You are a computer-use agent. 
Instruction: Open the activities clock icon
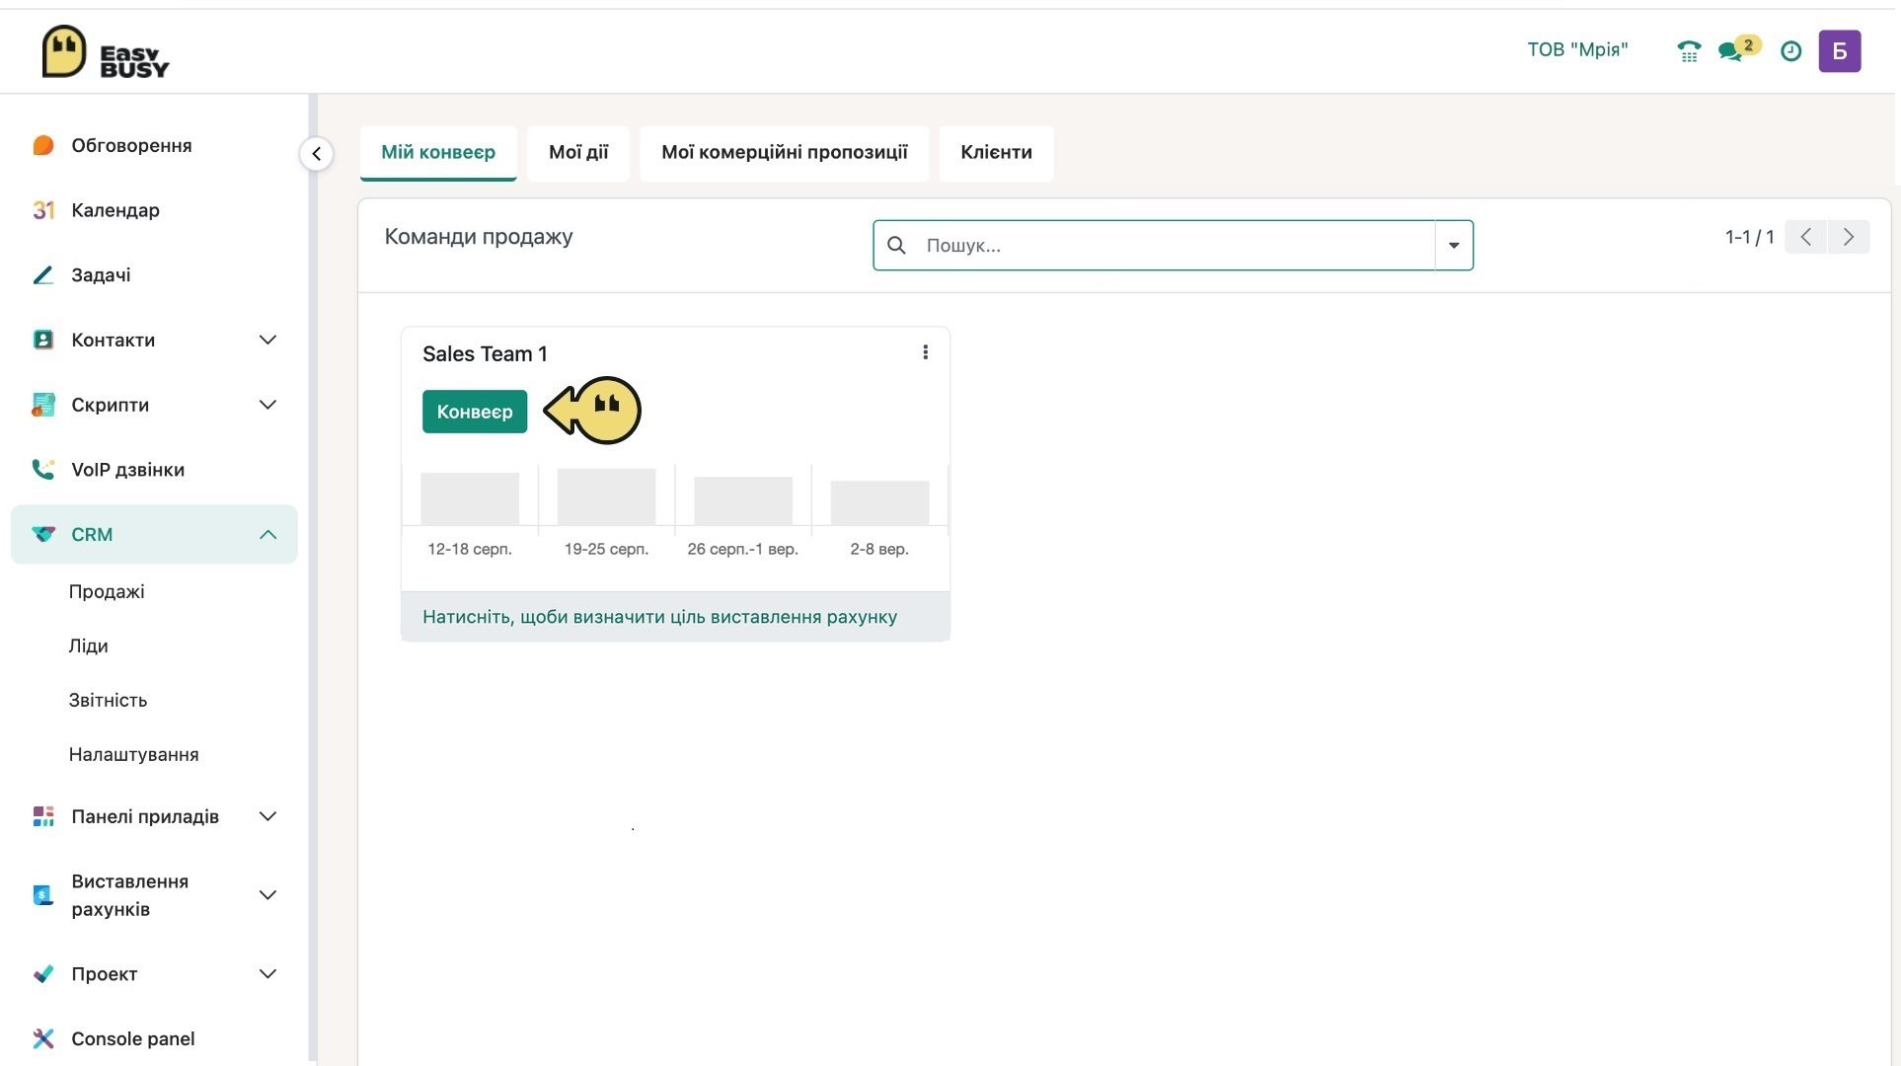(1790, 51)
